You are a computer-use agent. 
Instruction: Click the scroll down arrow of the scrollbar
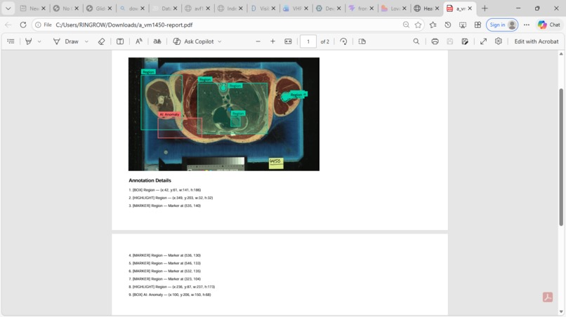tap(561, 311)
